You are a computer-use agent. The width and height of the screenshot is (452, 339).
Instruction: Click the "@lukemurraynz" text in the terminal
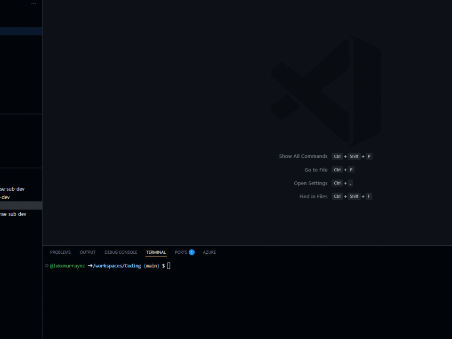(67, 266)
